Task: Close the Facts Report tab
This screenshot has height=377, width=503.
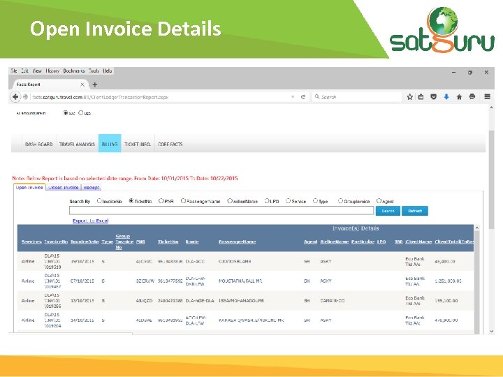Action: coord(82,84)
